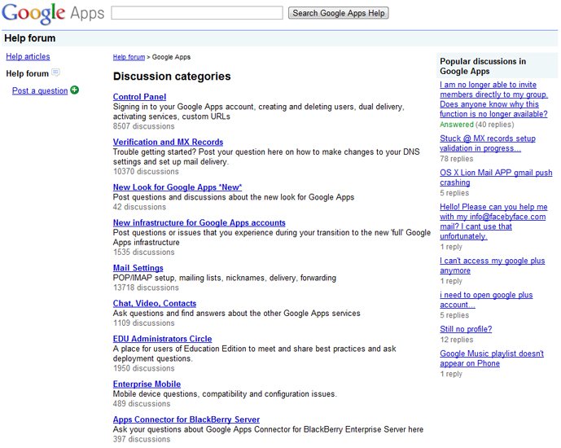
Task: Open New infrastructure for Google Apps accounts
Action: click(x=199, y=223)
